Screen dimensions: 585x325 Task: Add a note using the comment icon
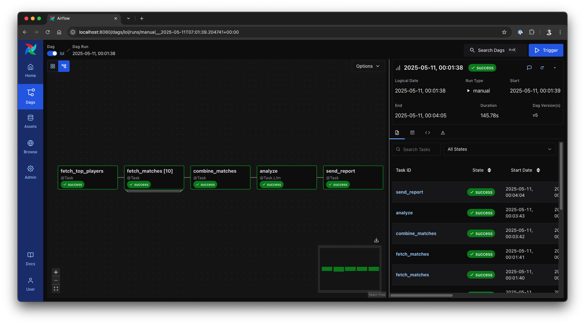tap(529, 68)
